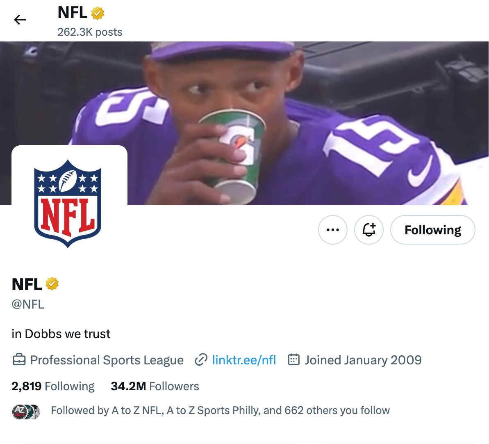The width and height of the screenshot is (489, 444).
Task: Unfollow via the Following button
Action: (433, 230)
